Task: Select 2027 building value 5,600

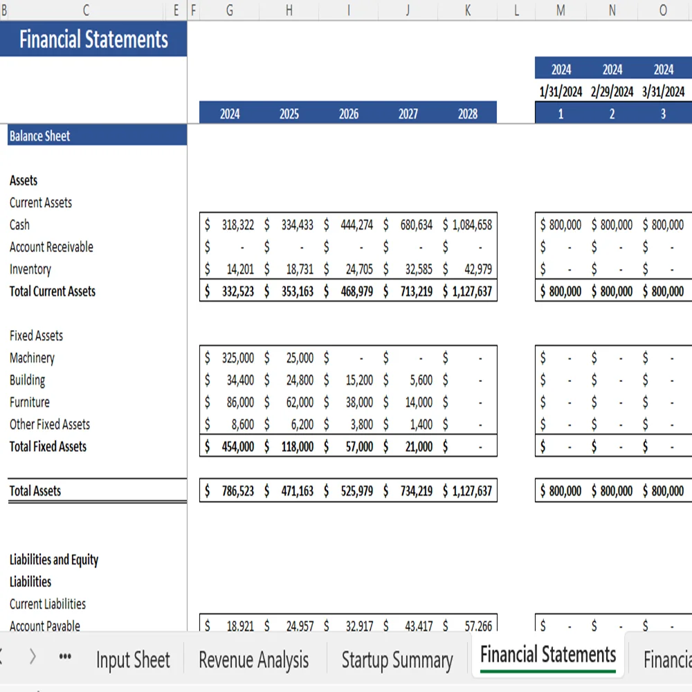Action: coord(408,380)
